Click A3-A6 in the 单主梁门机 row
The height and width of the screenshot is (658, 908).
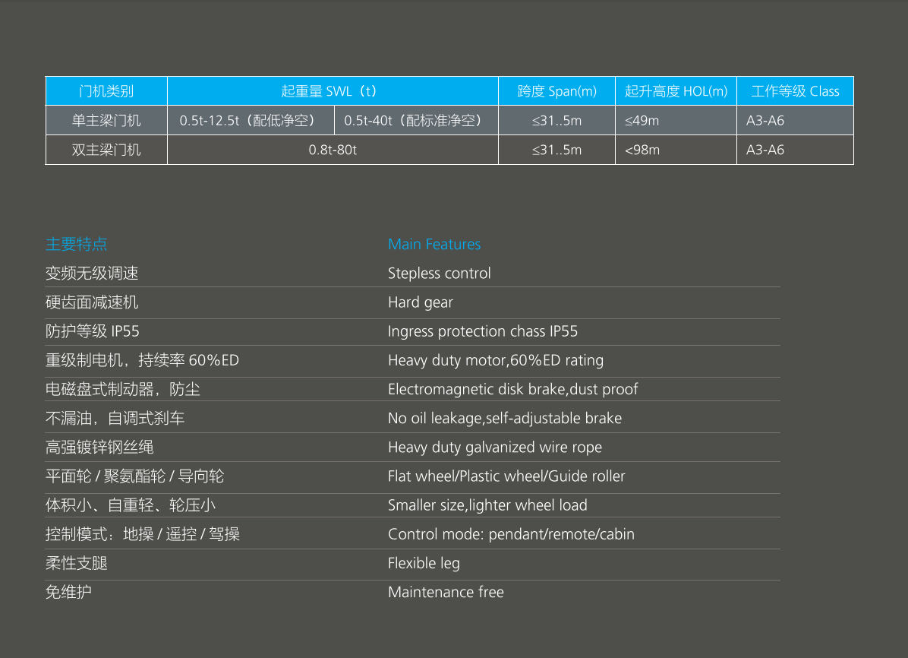(x=795, y=121)
